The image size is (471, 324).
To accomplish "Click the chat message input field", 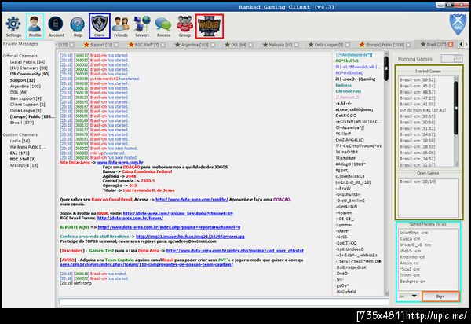I will tap(224, 302).
